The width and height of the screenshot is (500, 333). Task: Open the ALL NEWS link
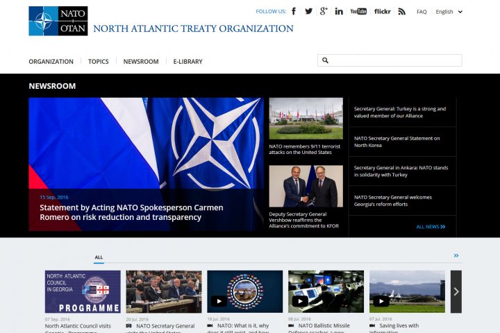pos(431,227)
